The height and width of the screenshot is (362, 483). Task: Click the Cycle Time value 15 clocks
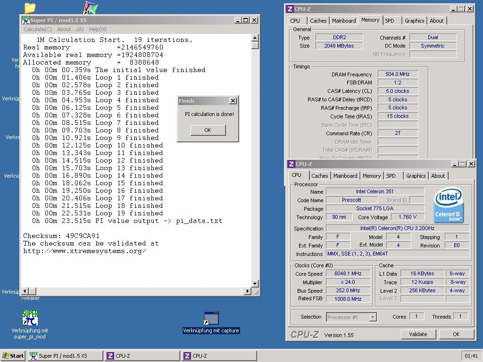pyautogui.click(x=398, y=116)
